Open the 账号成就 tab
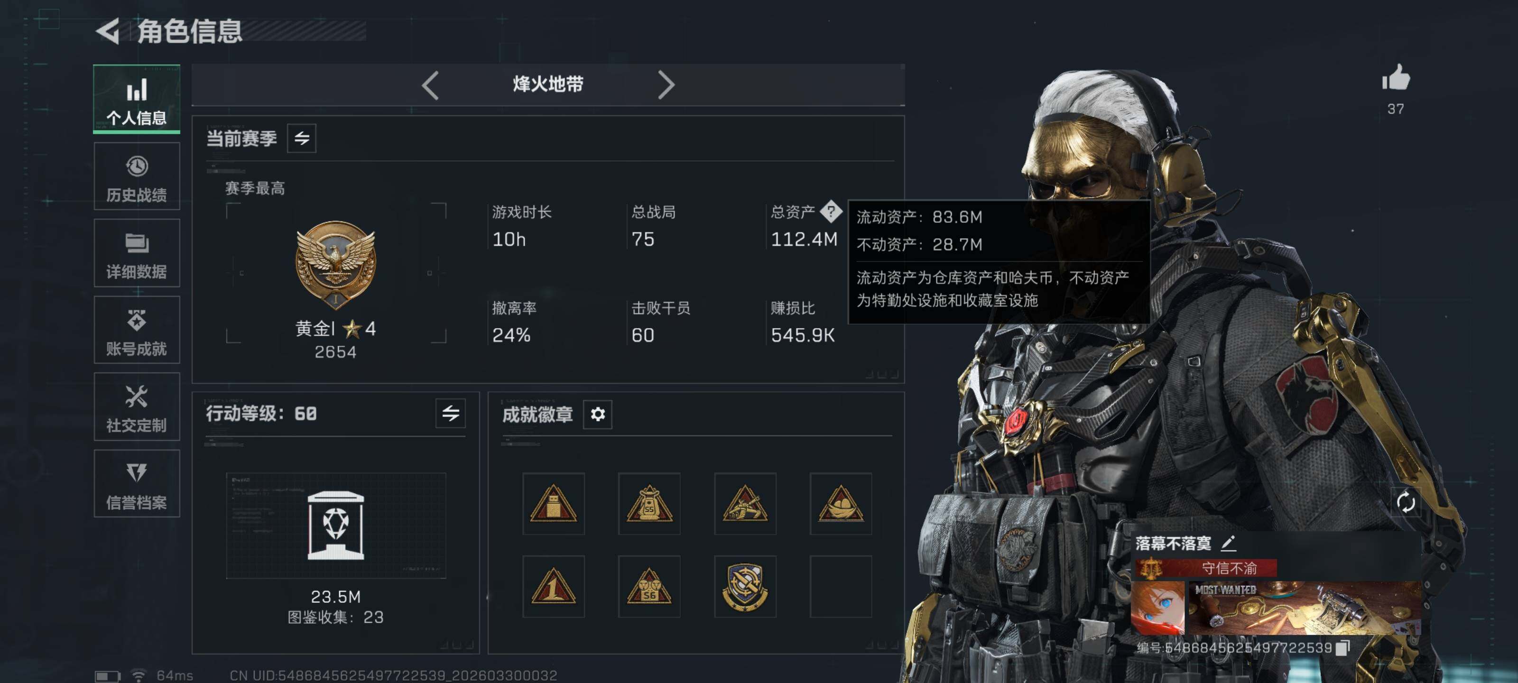The width and height of the screenshot is (1518, 683). 137,330
